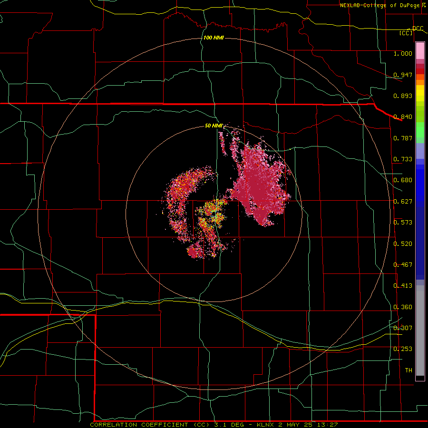
Task: Click the 0.307 scale value
Action: coord(403,328)
